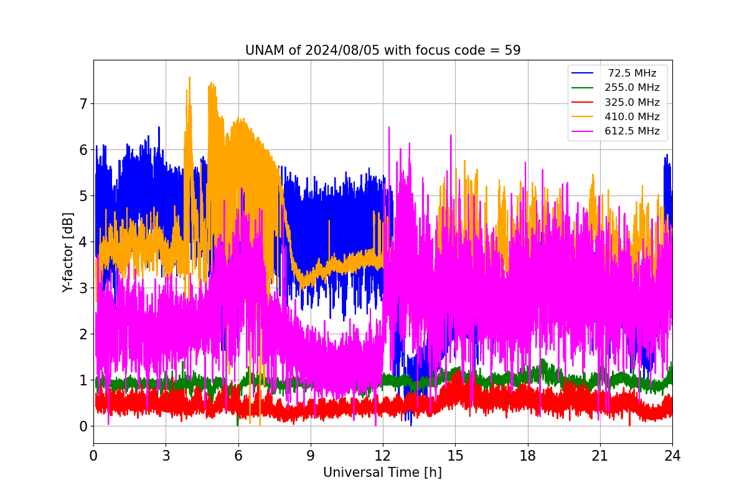The height and width of the screenshot is (498, 747).
Task: Click x-axis tick label 24
Action: pyautogui.click(x=672, y=456)
